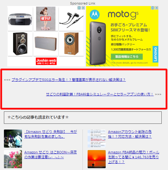Open the 値下げ figure product image
Image resolution: width=168 pixels, height=170 pixels.
[x=46, y=19]
